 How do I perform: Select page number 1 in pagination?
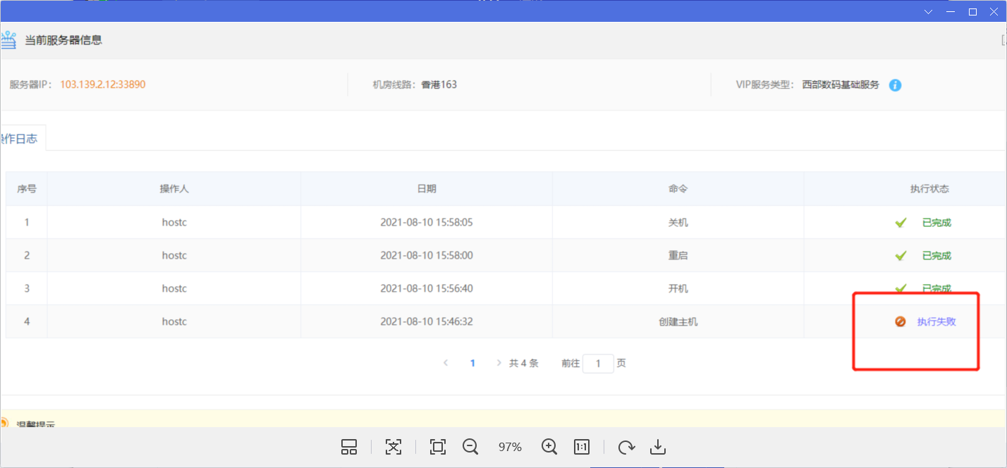(x=472, y=363)
